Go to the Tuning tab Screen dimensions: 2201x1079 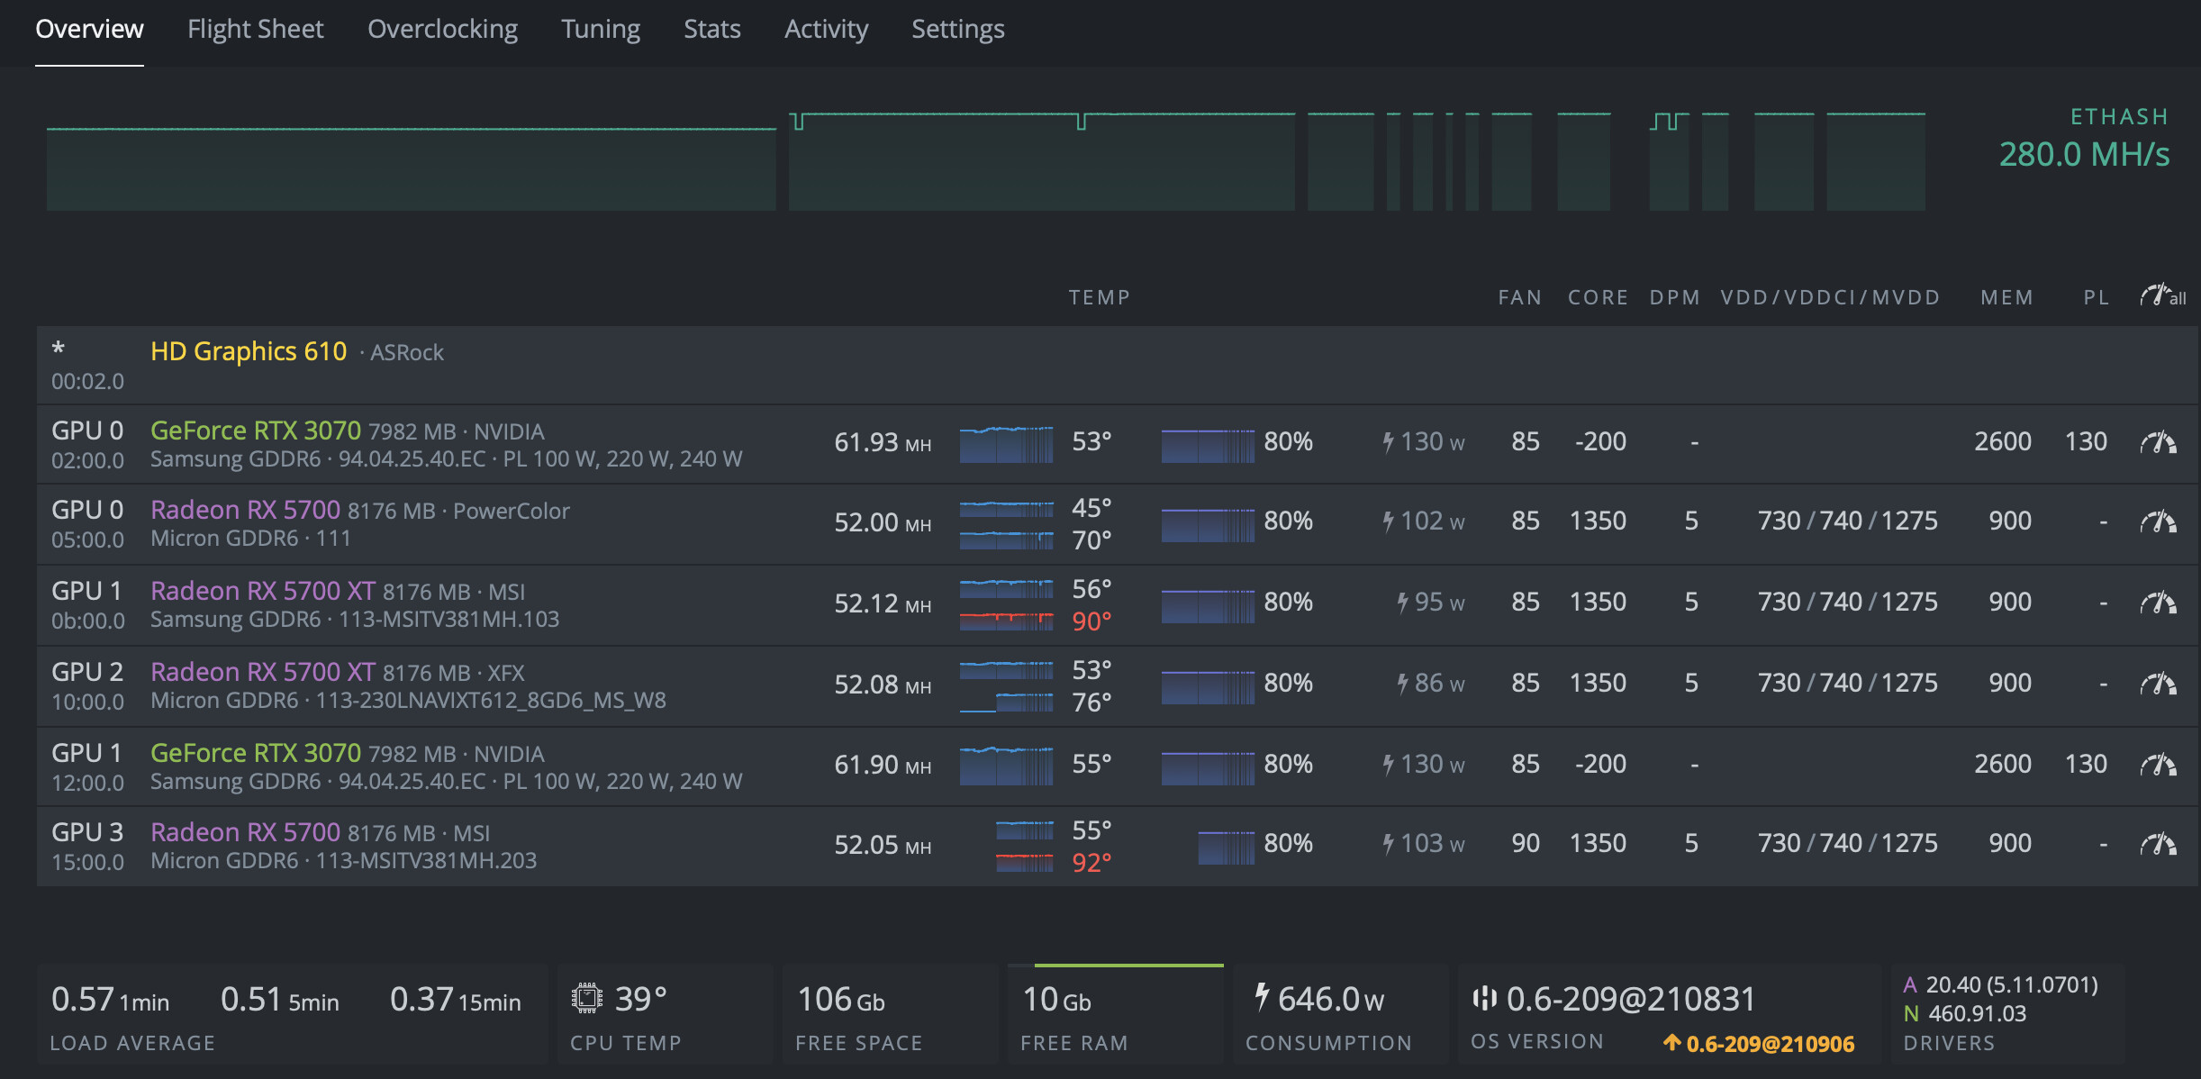point(600,30)
